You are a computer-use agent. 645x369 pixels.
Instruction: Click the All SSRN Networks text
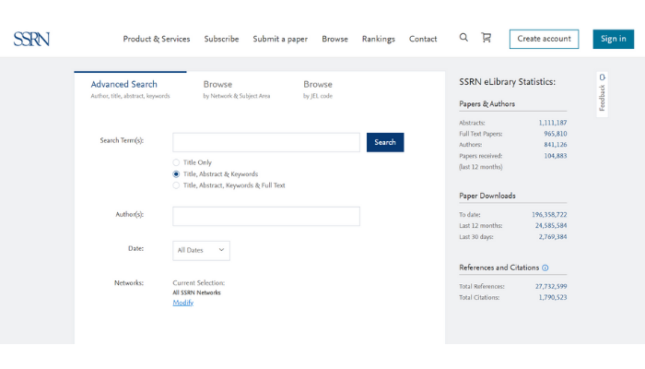click(x=196, y=292)
